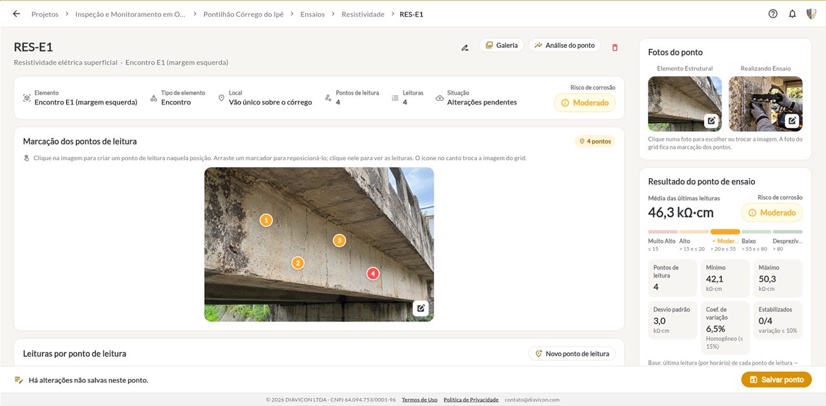Open the Galeria button
Image resolution: width=826 pixels, height=406 pixels.
[501, 45]
